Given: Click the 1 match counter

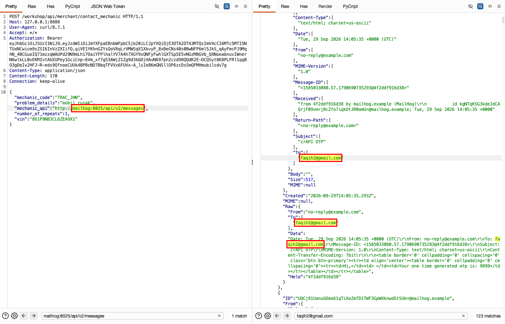Looking at the screenshot, I should [239, 316].
